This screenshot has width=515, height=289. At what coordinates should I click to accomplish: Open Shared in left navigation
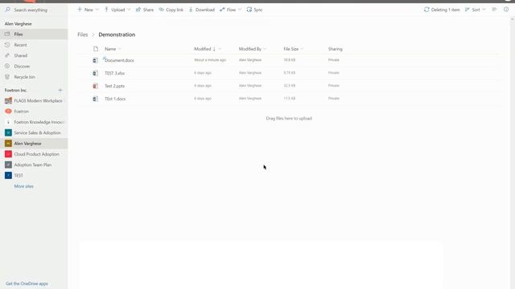[x=34, y=55]
